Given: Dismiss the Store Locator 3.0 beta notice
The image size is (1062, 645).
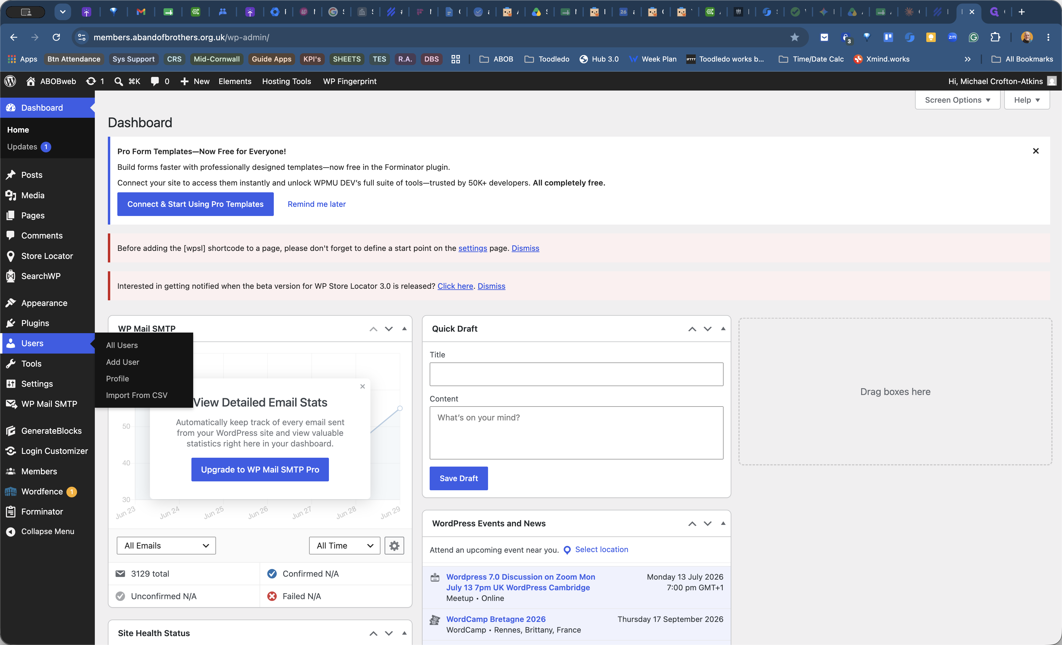Looking at the screenshot, I should (x=491, y=286).
